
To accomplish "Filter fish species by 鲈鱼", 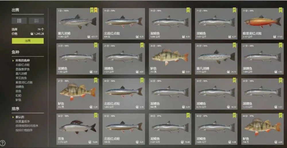I will (x=18, y=100).
